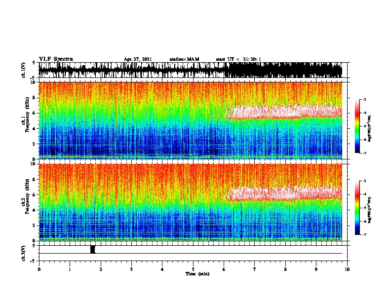Click time axis tick label "3"
391x302 pixels.
131,269
